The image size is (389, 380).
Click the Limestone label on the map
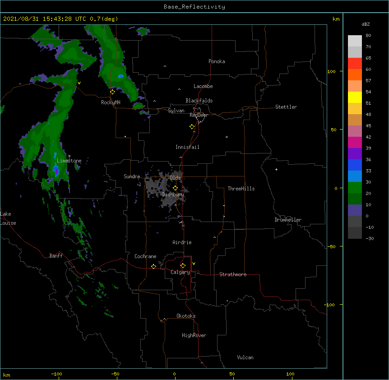click(69, 161)
